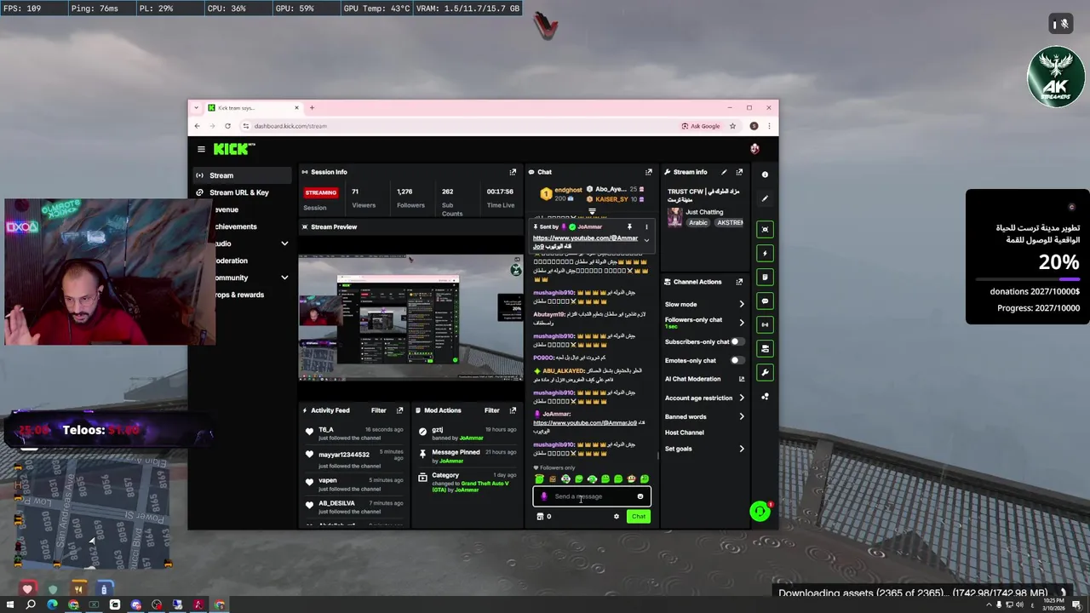Pop out the Session Info panel
The image size is (1090, 613).
(513, 172)
